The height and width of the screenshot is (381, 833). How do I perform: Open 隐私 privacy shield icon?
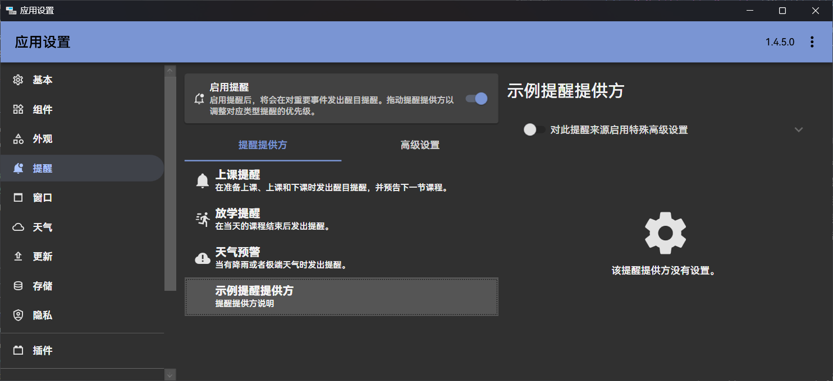pyautogui.click(x=19, y=315)
